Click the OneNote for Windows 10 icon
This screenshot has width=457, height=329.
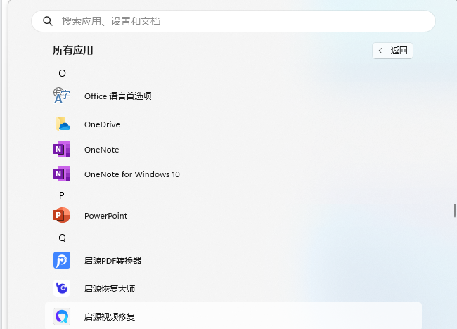tap(62, 174)
